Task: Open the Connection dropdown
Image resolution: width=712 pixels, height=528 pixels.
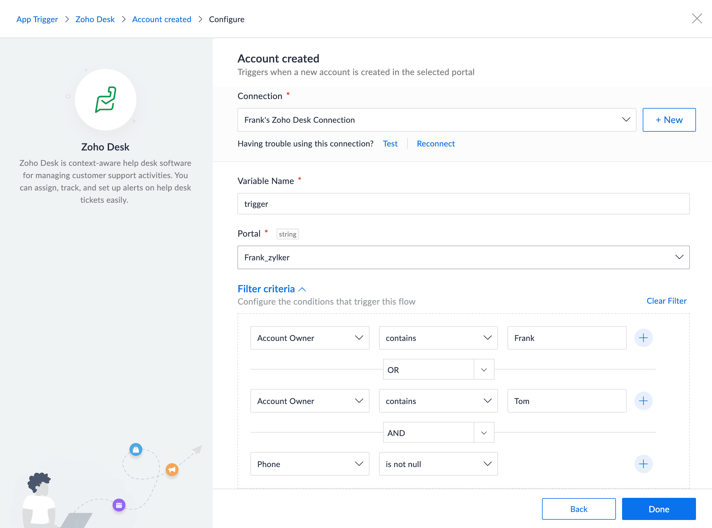Action: [x=437, y=120]
